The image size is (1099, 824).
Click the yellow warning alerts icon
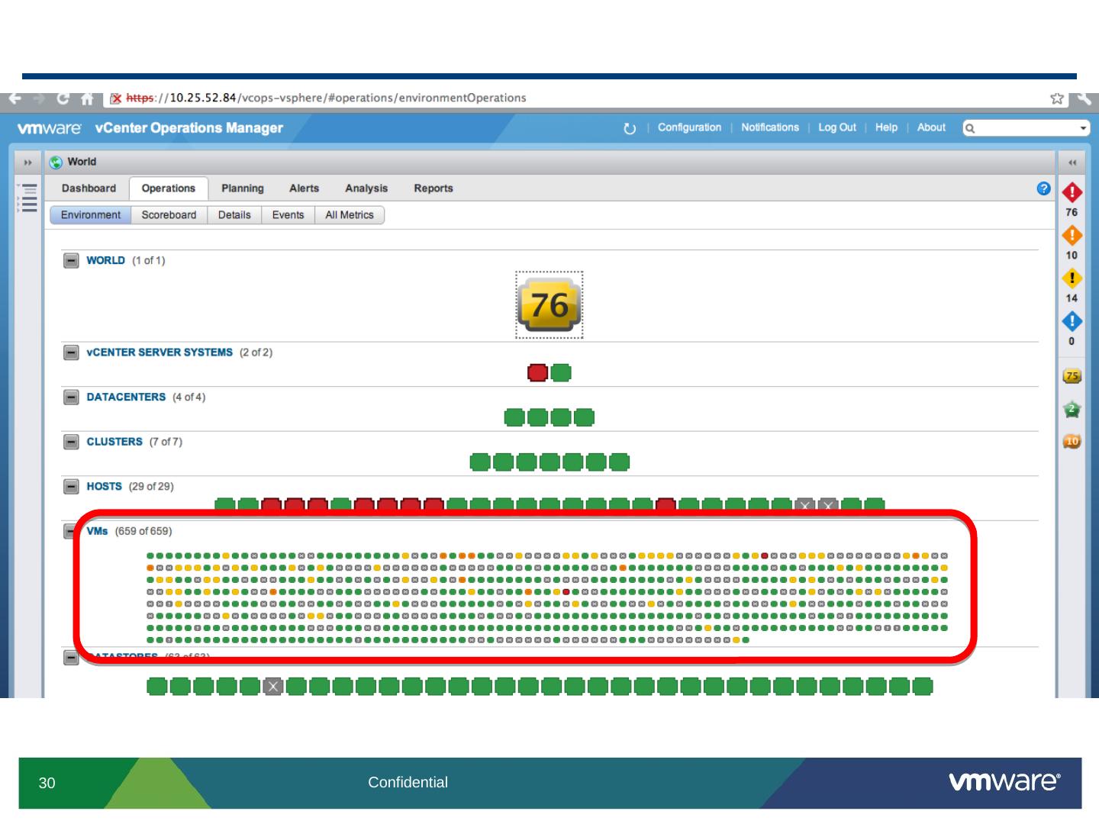[1072, 278]
